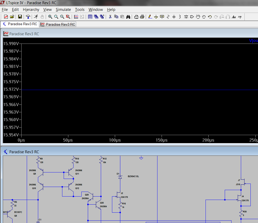Select the Draw Wire pencil tool
The width and height of the screenshot is (258, 223).
tap(150, 17)
